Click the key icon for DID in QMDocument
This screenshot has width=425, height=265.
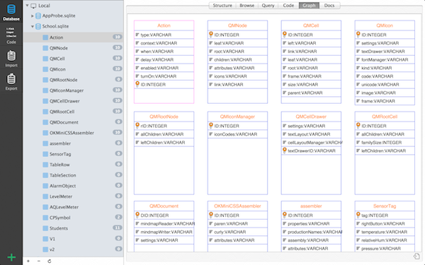[x=137, y=215]
